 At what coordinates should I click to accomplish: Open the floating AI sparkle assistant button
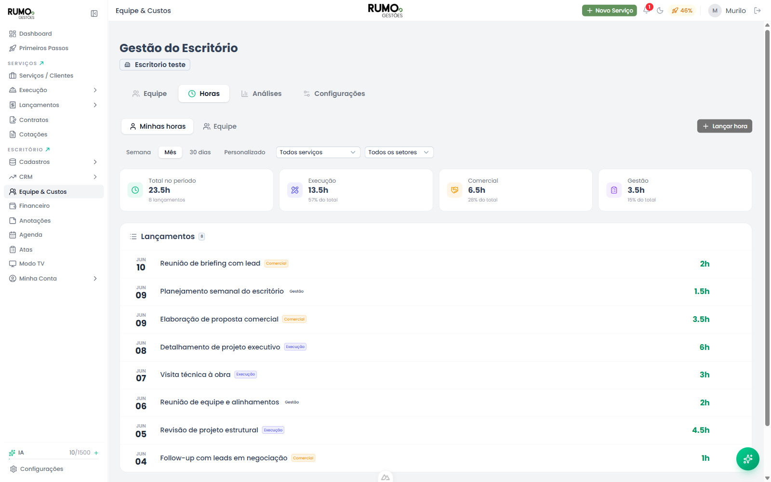tap(747, 459)
